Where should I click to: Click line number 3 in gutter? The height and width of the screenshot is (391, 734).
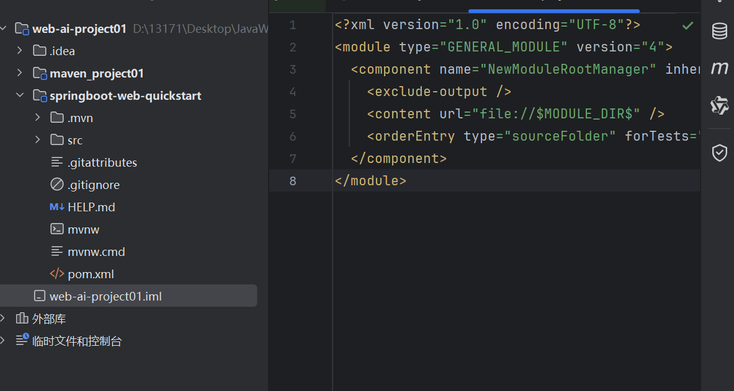293,69
